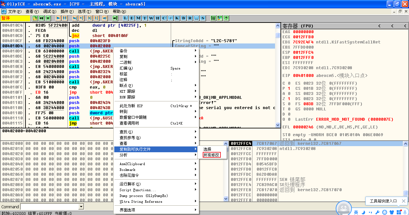Click the Appearance colors grid icon
This screenshot has width=409, height=215.
tap(220, 18)
